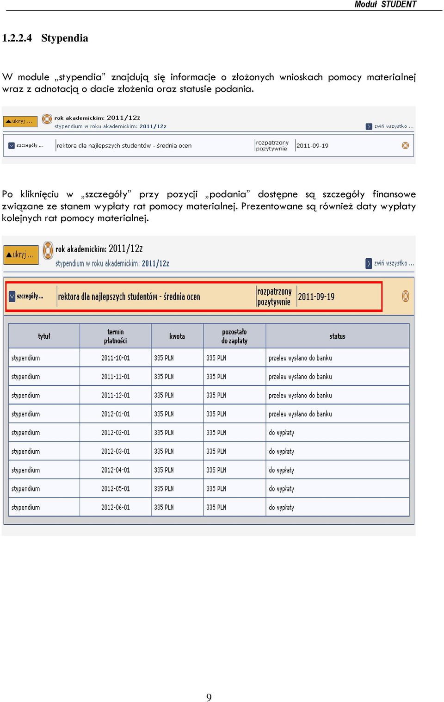The image size is (444, 702).
Task: Click payment date '2012-05-01'
Action: click(x=116, y=489)
